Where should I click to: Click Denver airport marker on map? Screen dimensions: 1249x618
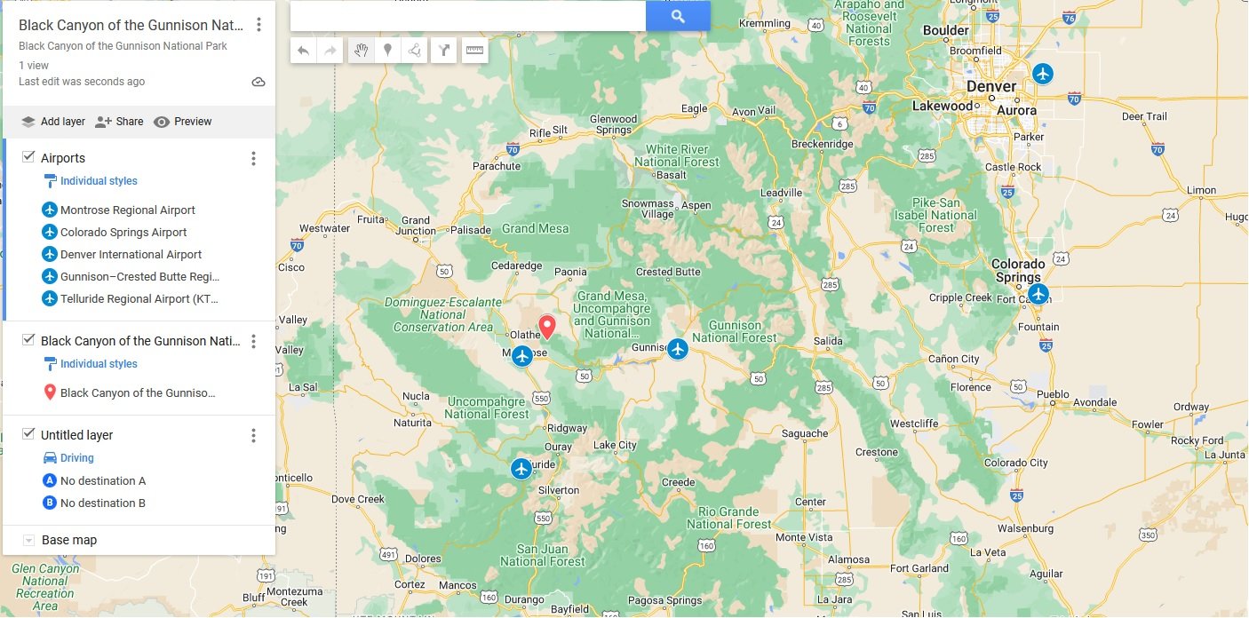pyautogui.click(x=1043, y=74)
